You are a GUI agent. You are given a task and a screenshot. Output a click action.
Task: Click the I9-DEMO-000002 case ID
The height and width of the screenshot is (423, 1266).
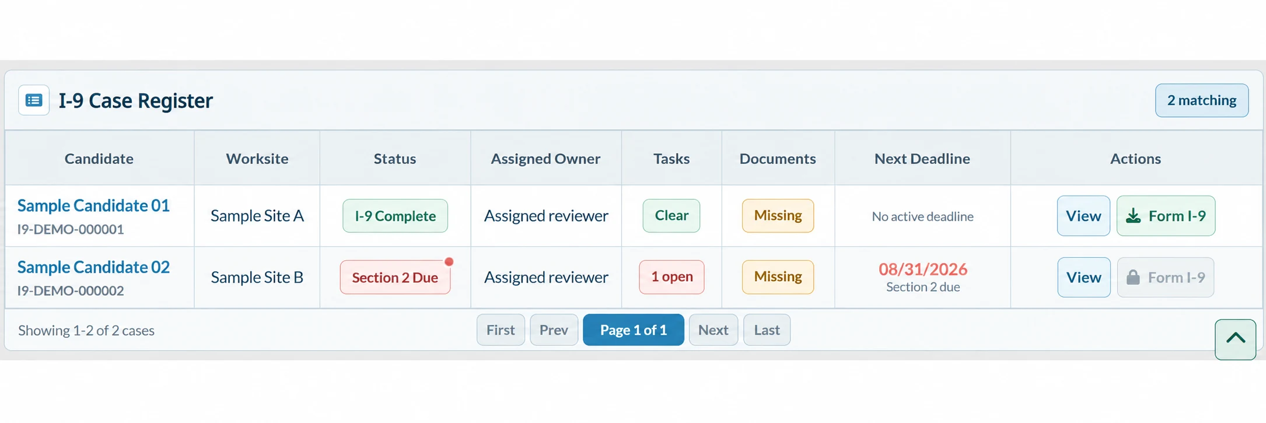[x=71, y=291]
